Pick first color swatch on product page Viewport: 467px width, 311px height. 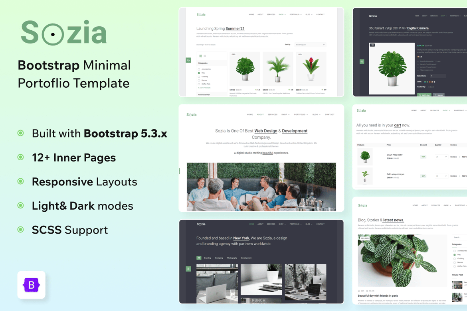click(425, 82)
